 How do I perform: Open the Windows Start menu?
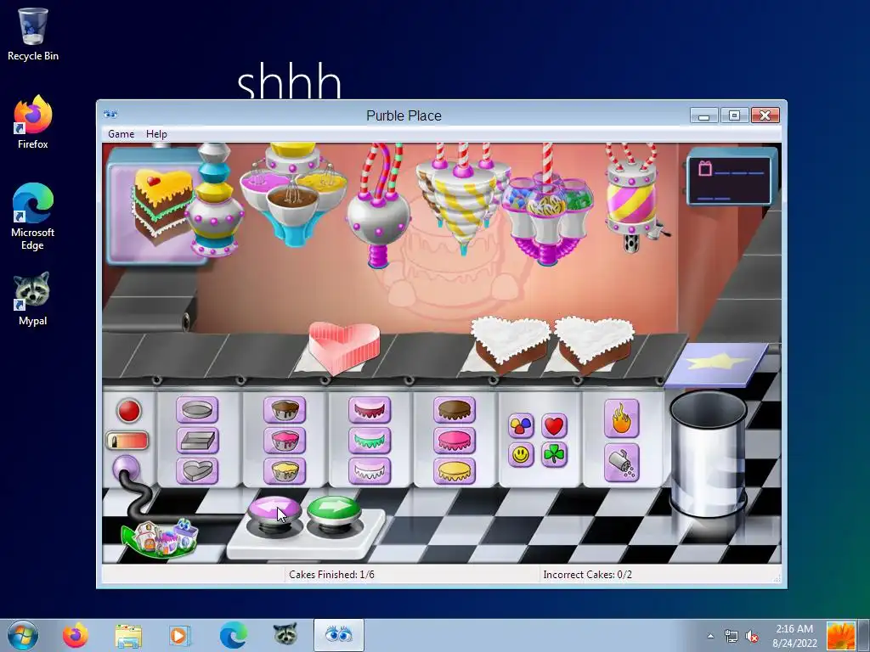pos(23,635)
